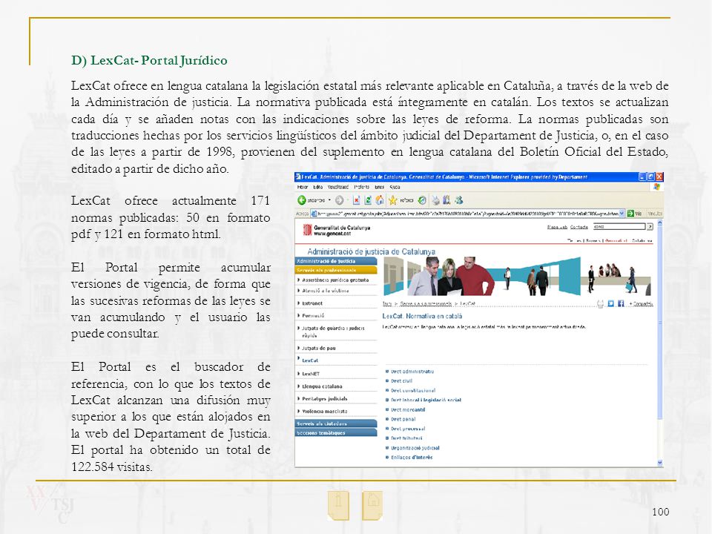Expand the Extranet sidebar item
This screenshot has height=534, width=712.
[x=311, y=303]
